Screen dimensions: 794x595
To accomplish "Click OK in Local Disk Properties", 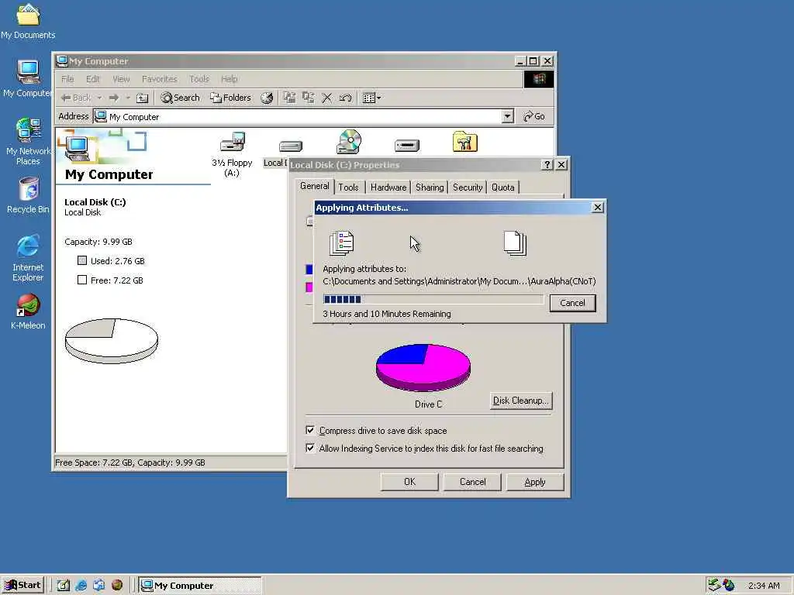I will click(x=409, y=482).
